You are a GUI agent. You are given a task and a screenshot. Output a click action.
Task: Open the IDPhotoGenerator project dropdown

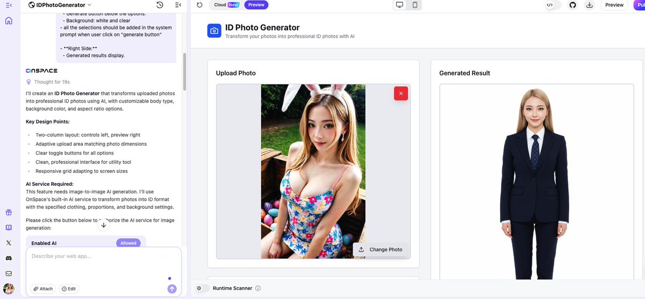[60, 5]
